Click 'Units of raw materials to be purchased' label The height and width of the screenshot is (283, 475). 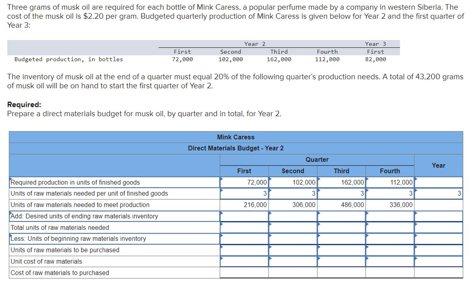(x=65, y=250)
